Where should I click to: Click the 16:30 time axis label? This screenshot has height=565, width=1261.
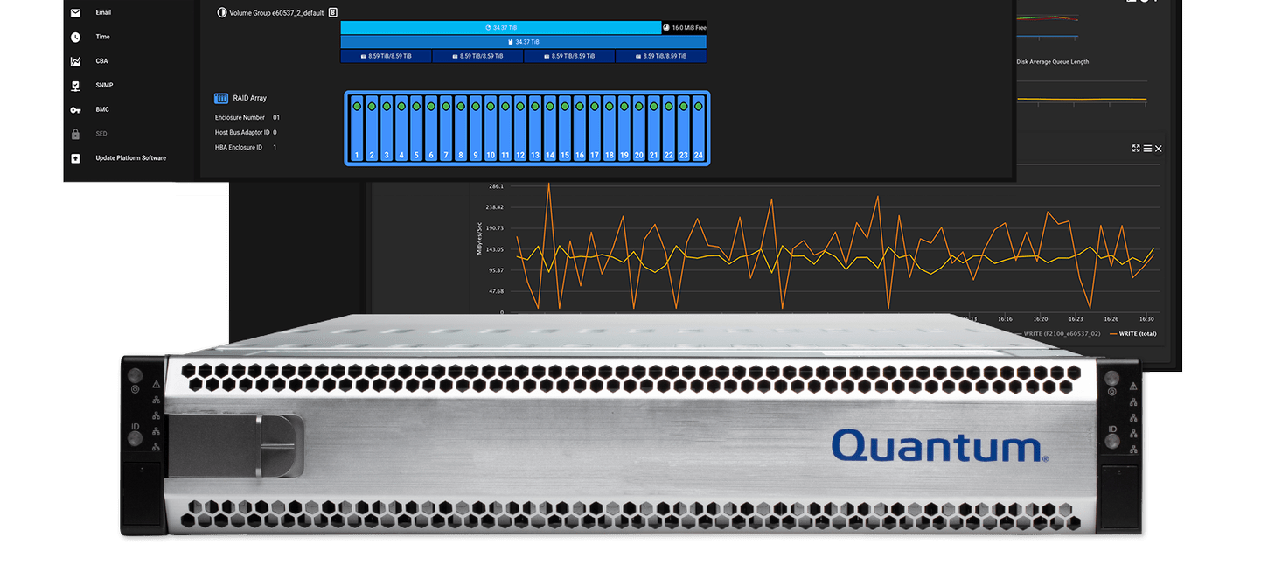[x=1146, y=319]
